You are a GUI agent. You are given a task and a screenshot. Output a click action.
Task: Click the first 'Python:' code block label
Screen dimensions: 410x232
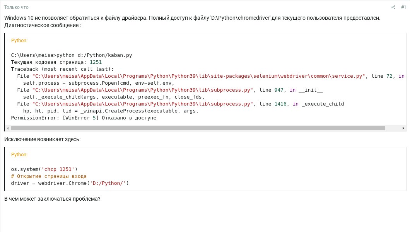[x=19, y=41]
